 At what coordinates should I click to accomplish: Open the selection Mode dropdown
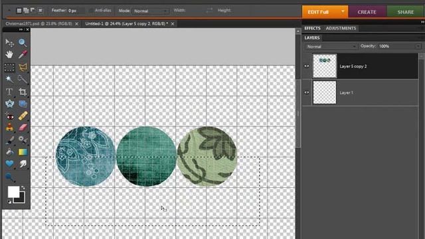pos(151,11)
